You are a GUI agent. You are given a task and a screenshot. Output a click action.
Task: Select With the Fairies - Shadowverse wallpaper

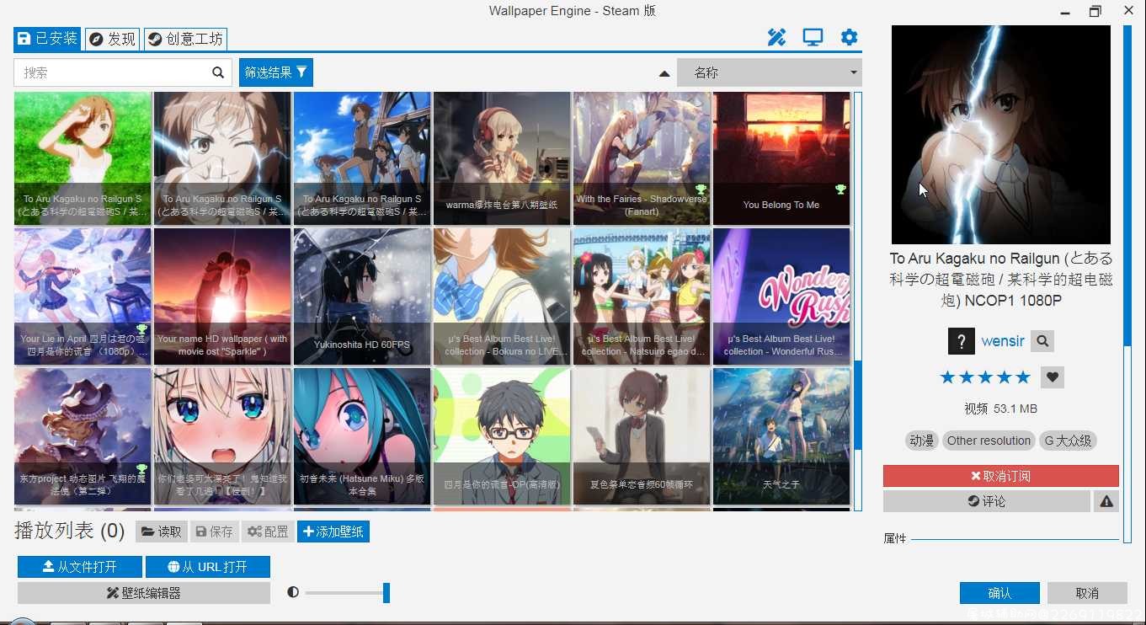[x=642, y=158]
